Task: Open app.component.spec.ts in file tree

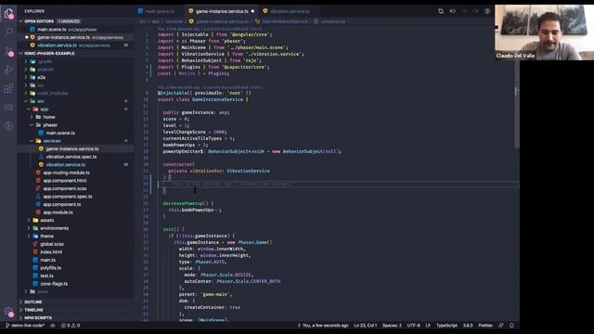Action: click(68, 197)
